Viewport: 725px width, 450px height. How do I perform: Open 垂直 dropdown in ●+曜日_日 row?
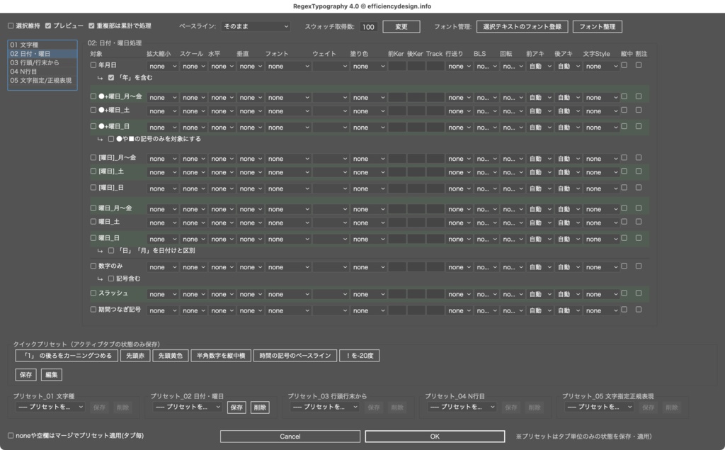click(x=250, y=128)
